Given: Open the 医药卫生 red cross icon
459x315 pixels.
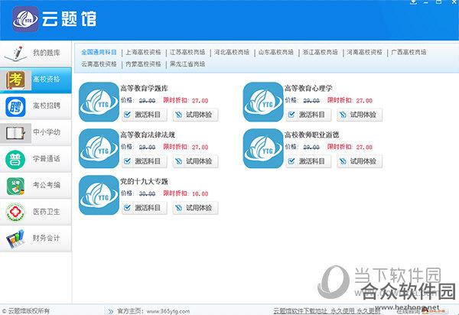Looking at the screenshot, I should [x=15, y=213].
